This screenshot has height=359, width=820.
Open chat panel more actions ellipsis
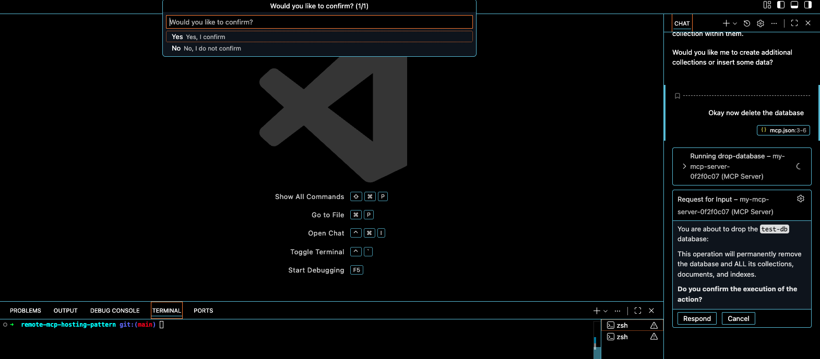pyautogui.click(x=774, y=23)
